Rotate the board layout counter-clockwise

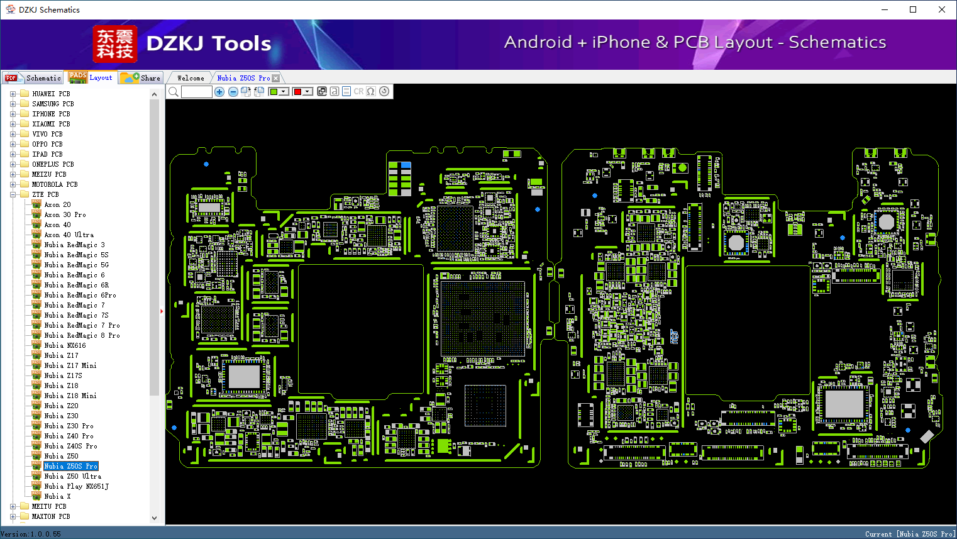click(x=259, y=92)
